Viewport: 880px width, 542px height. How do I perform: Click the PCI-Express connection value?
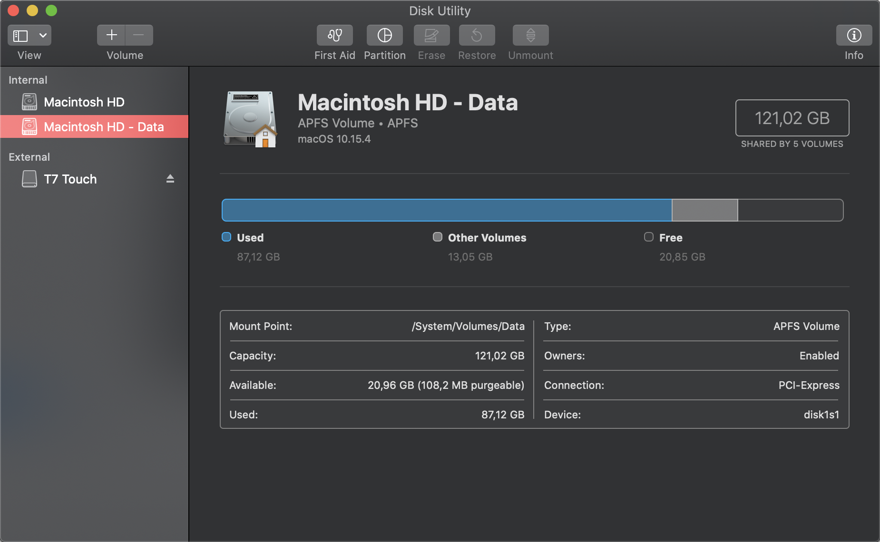(x=809, y=385)
